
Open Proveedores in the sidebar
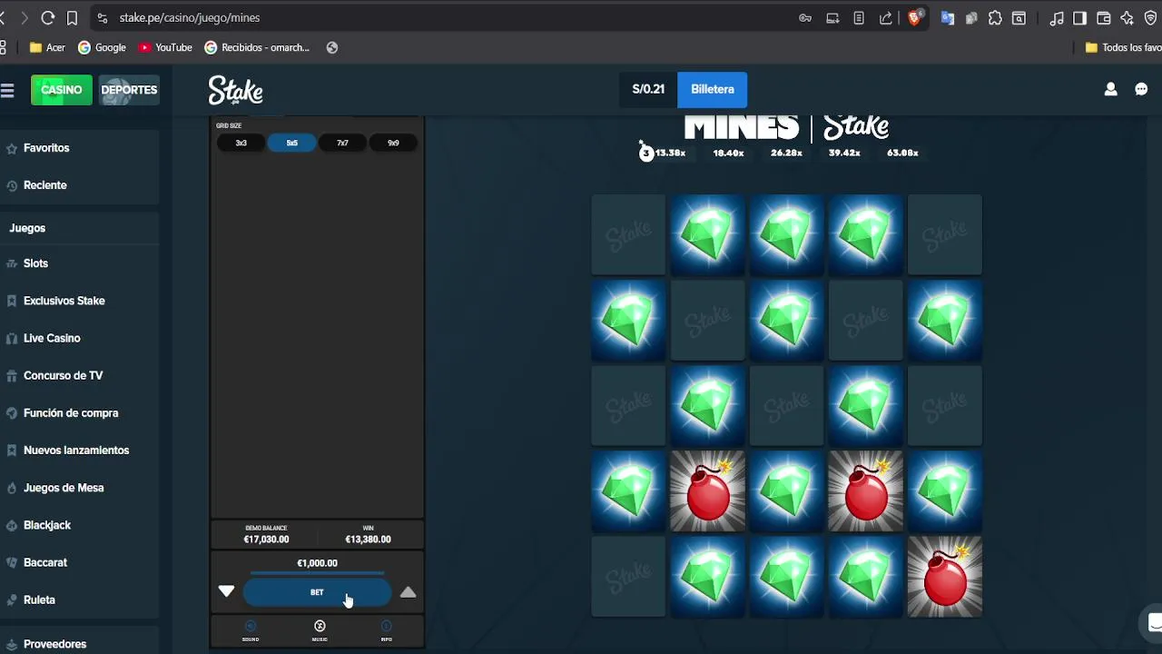pos(54,644)
